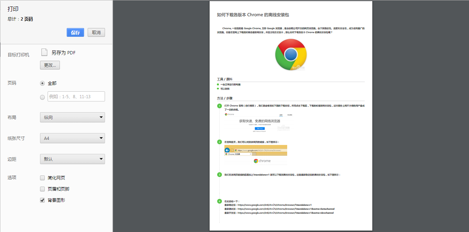Uncheck the 背景图形 checkbox
The width and height of the screenshot is (469, 232).
43,200
